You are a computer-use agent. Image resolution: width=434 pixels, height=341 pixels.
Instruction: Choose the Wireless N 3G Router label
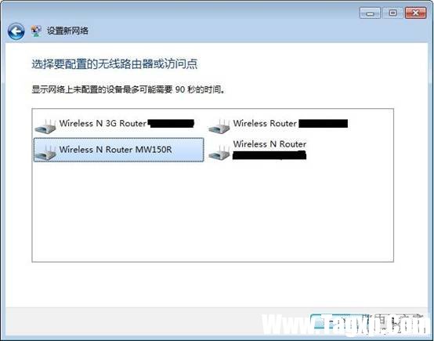[x=103, y=123]
